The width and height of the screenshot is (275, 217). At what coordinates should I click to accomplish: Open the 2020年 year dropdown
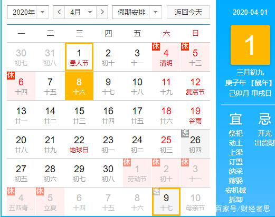tap(28, 12)
